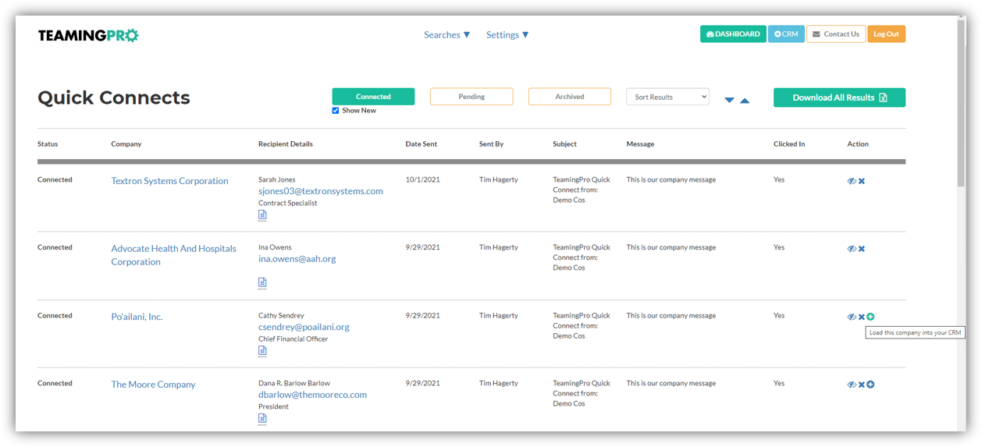Switch to the Connected tab
This screenshot has height=447, width=982.
(x=373, y=97)
